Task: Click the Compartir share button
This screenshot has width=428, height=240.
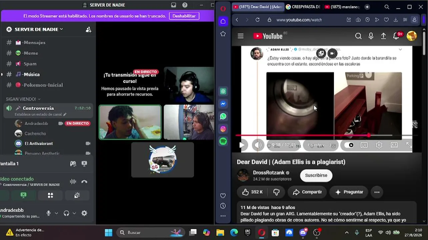Action: coord(307,192)
